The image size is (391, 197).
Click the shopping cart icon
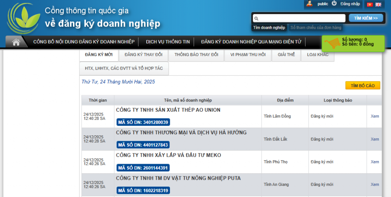[332, 43]
